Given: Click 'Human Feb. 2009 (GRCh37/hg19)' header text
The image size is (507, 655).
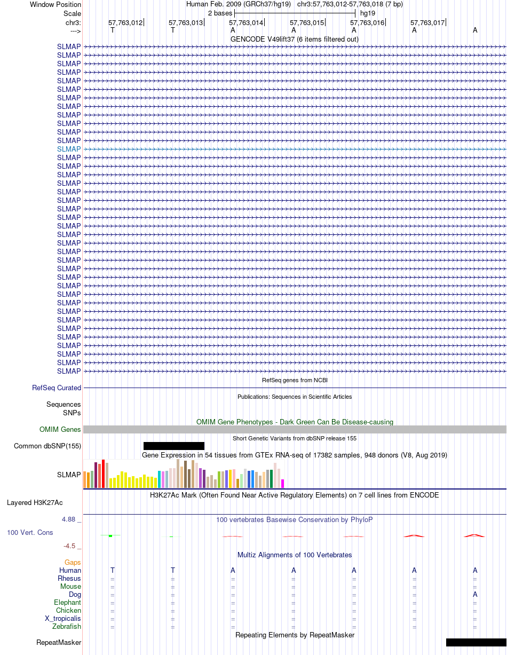Looking at the screenshot, I should 239,4.
